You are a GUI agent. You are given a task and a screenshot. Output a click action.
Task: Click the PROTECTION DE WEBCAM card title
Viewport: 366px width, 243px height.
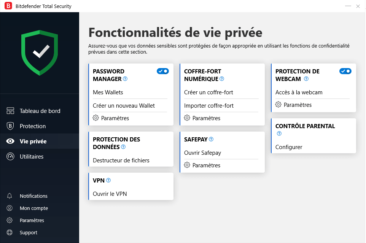(298, 75)
